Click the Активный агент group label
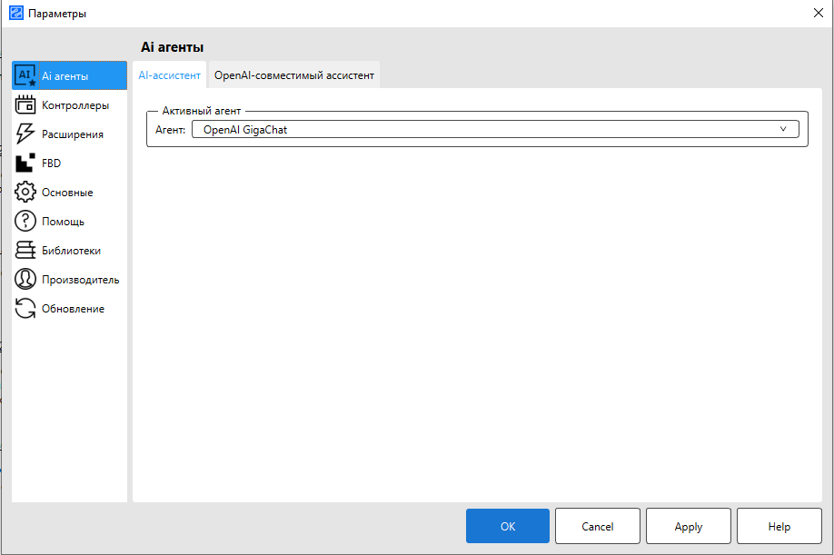The width and height of the screenshot is (834, 555). pos(201,111)
